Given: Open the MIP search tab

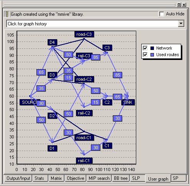Looking at the screenshot, I should pos(99,178).
